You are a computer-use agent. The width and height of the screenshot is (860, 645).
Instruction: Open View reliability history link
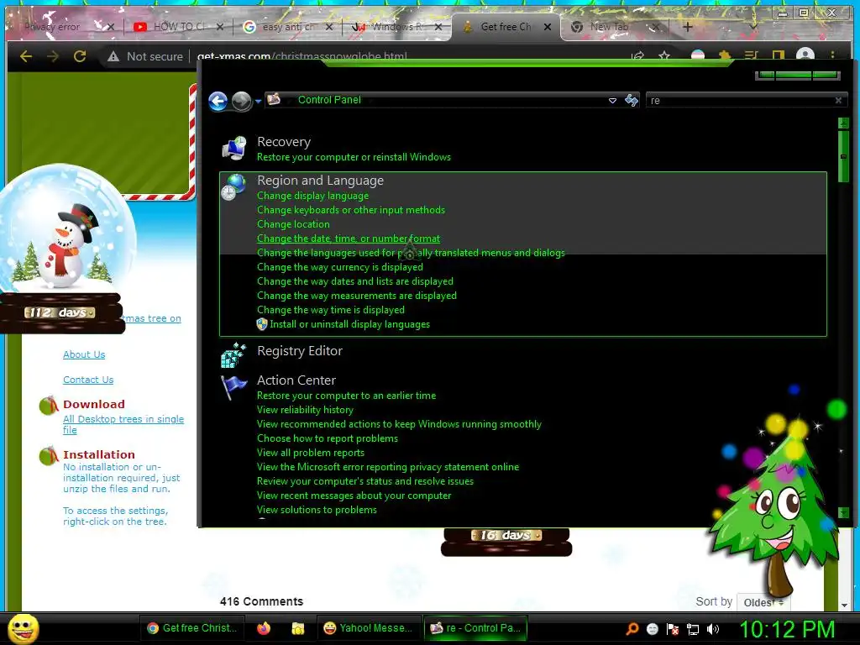[x=305, y=410]
